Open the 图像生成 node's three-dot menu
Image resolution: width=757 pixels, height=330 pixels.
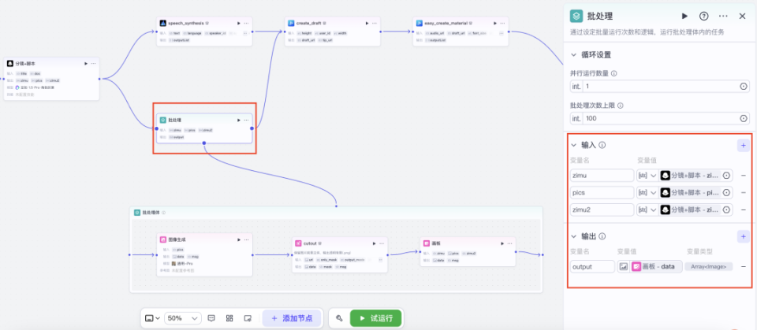[x=247, y=239]
